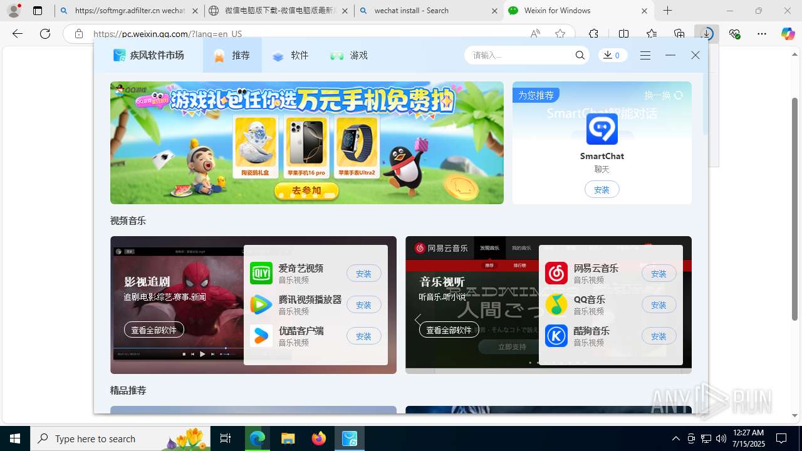Open volume control in system tray
802x451 pixels.
(x=721, y=438)
